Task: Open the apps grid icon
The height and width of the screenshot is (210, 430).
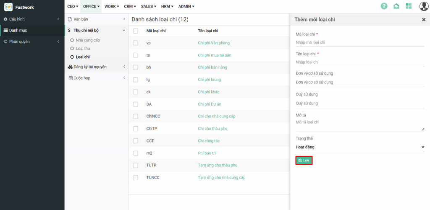Action: 409,6
